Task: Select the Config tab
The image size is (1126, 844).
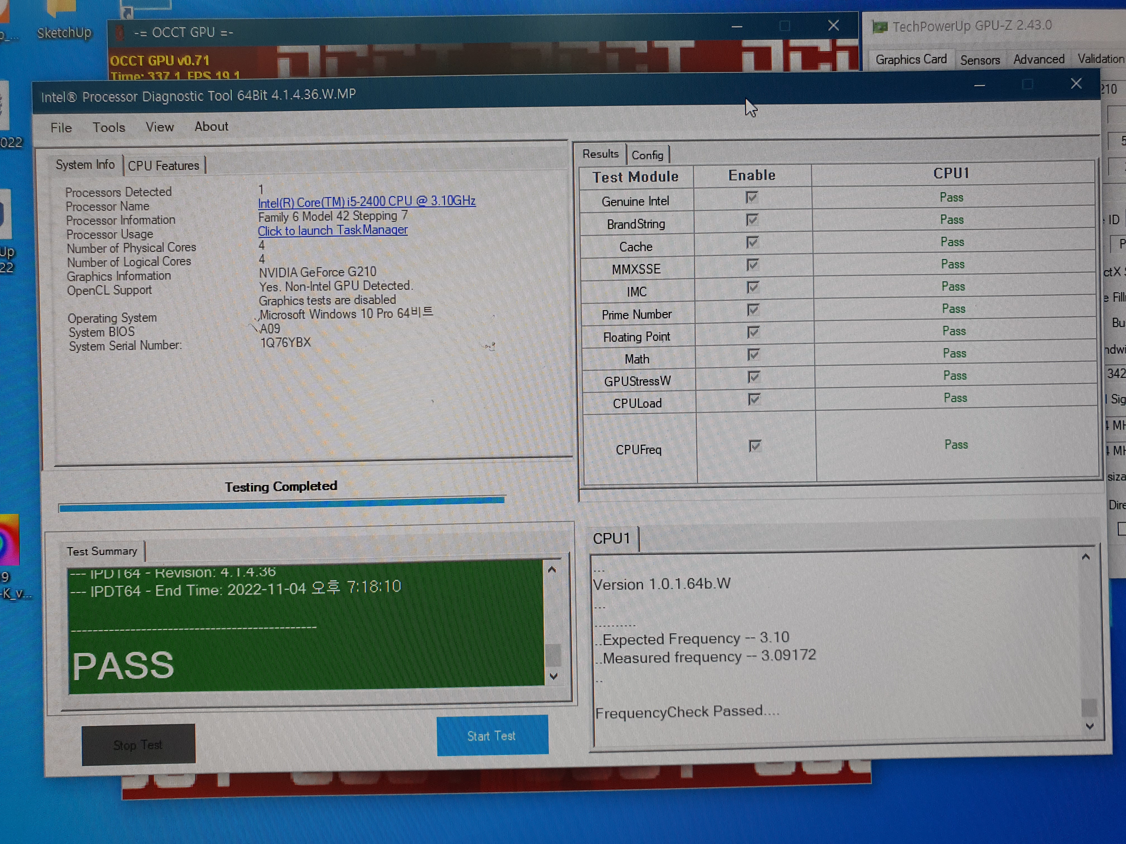Action: (x=647, y=155)
